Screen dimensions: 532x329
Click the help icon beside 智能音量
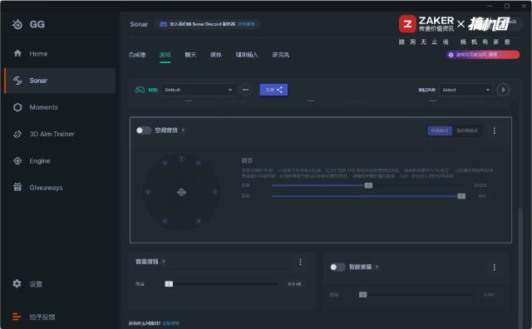tap(377, 268)
